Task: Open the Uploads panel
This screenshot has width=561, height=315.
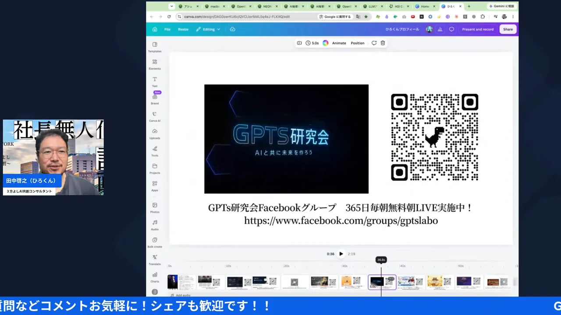Action: click(x=155, y=134)
